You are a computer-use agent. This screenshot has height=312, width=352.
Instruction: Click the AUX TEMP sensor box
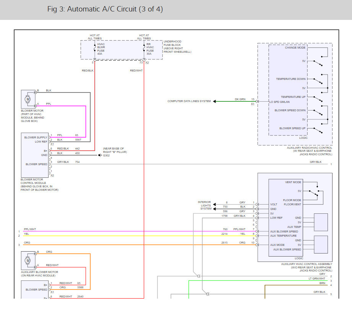pos(321,223)
